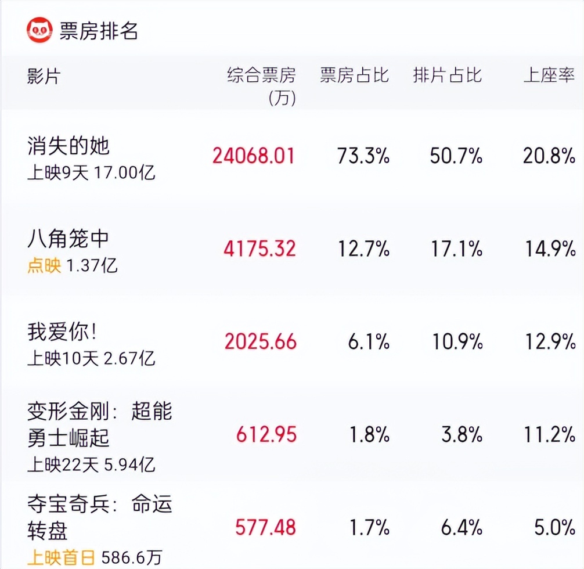The width and height of the screenshot is (584, 569).
Task: Sort by the 排片占比 column header
Action: [x=447, y=76]
